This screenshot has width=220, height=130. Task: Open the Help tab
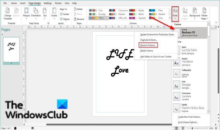click(x=74, y=3)
